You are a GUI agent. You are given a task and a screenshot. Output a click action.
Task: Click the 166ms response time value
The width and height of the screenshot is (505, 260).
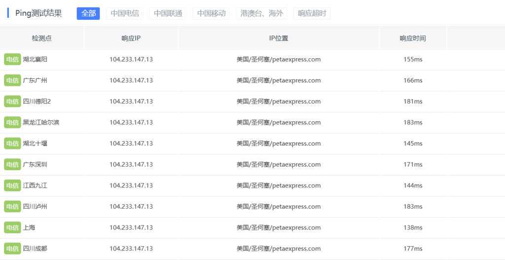click(x=413, y=80)
